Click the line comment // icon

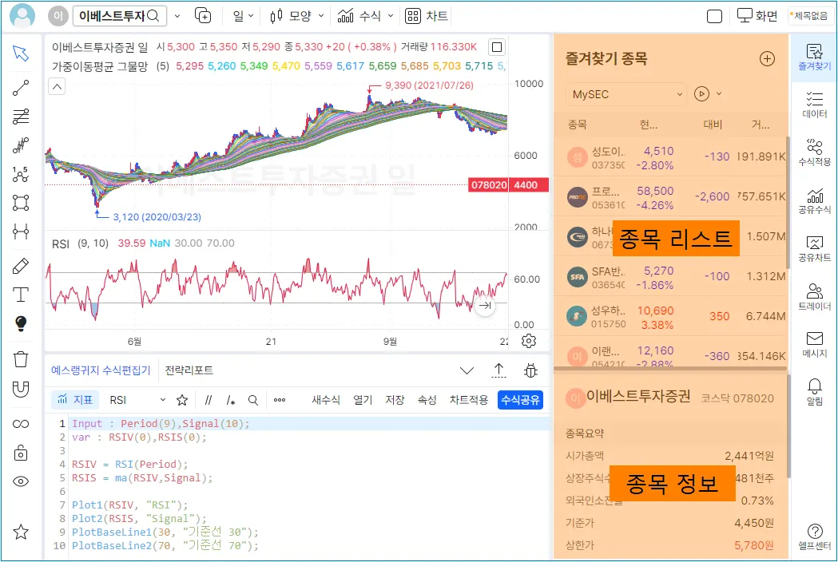pos(209,400)
